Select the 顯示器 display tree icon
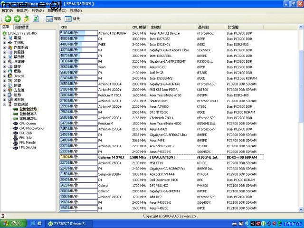 tap(10, 57)
